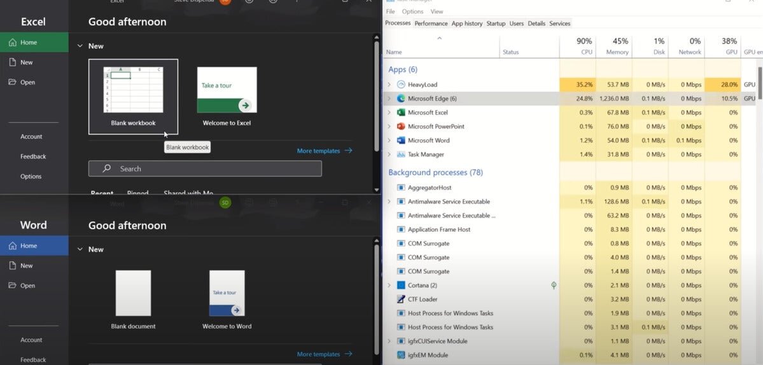Screen dimensions: 763x365
Task: Click the Excel account avatar
Action: click(225, 1)
